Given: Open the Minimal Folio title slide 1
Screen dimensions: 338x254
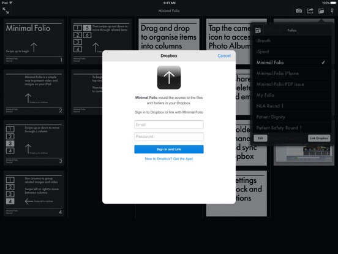Looking at the screenshot, I should 34,42.
